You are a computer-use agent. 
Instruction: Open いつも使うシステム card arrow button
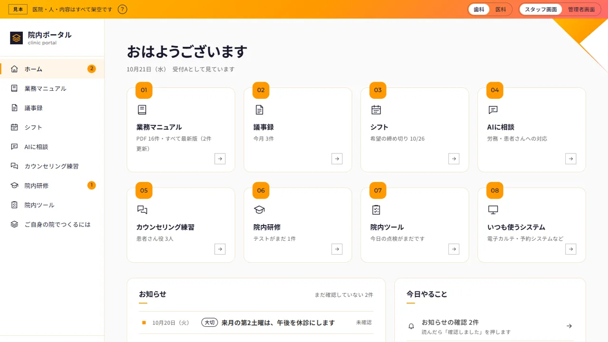(570, 249)
